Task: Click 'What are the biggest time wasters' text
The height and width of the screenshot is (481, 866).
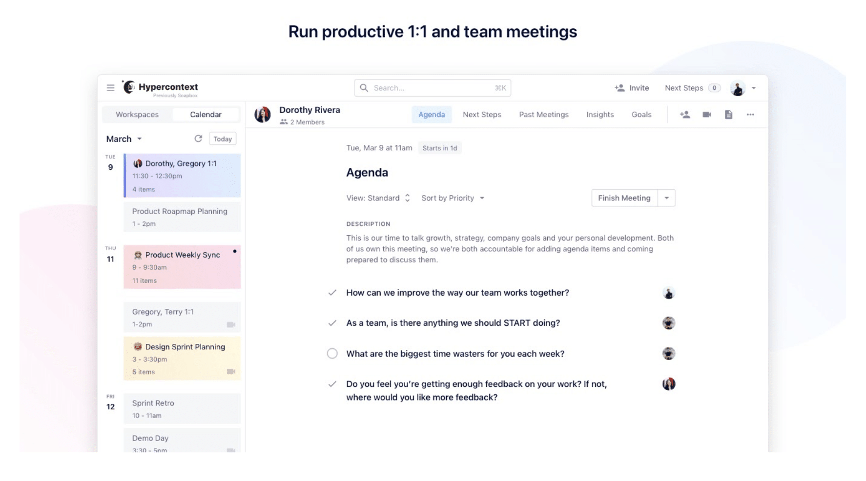Action: click(x=455, y=354)
